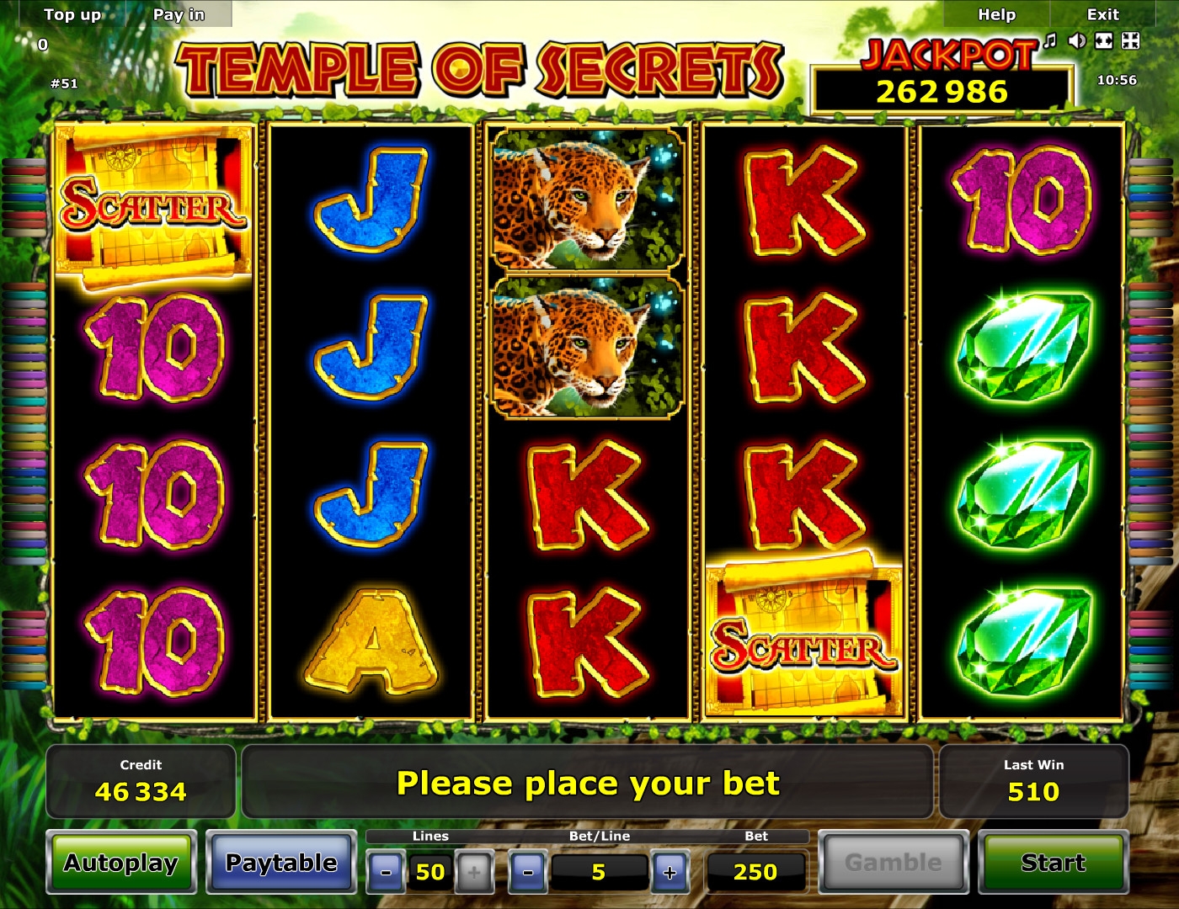Click the golden A symbol on the second reel
This screenshot has height=909, width=1179.
371,642
